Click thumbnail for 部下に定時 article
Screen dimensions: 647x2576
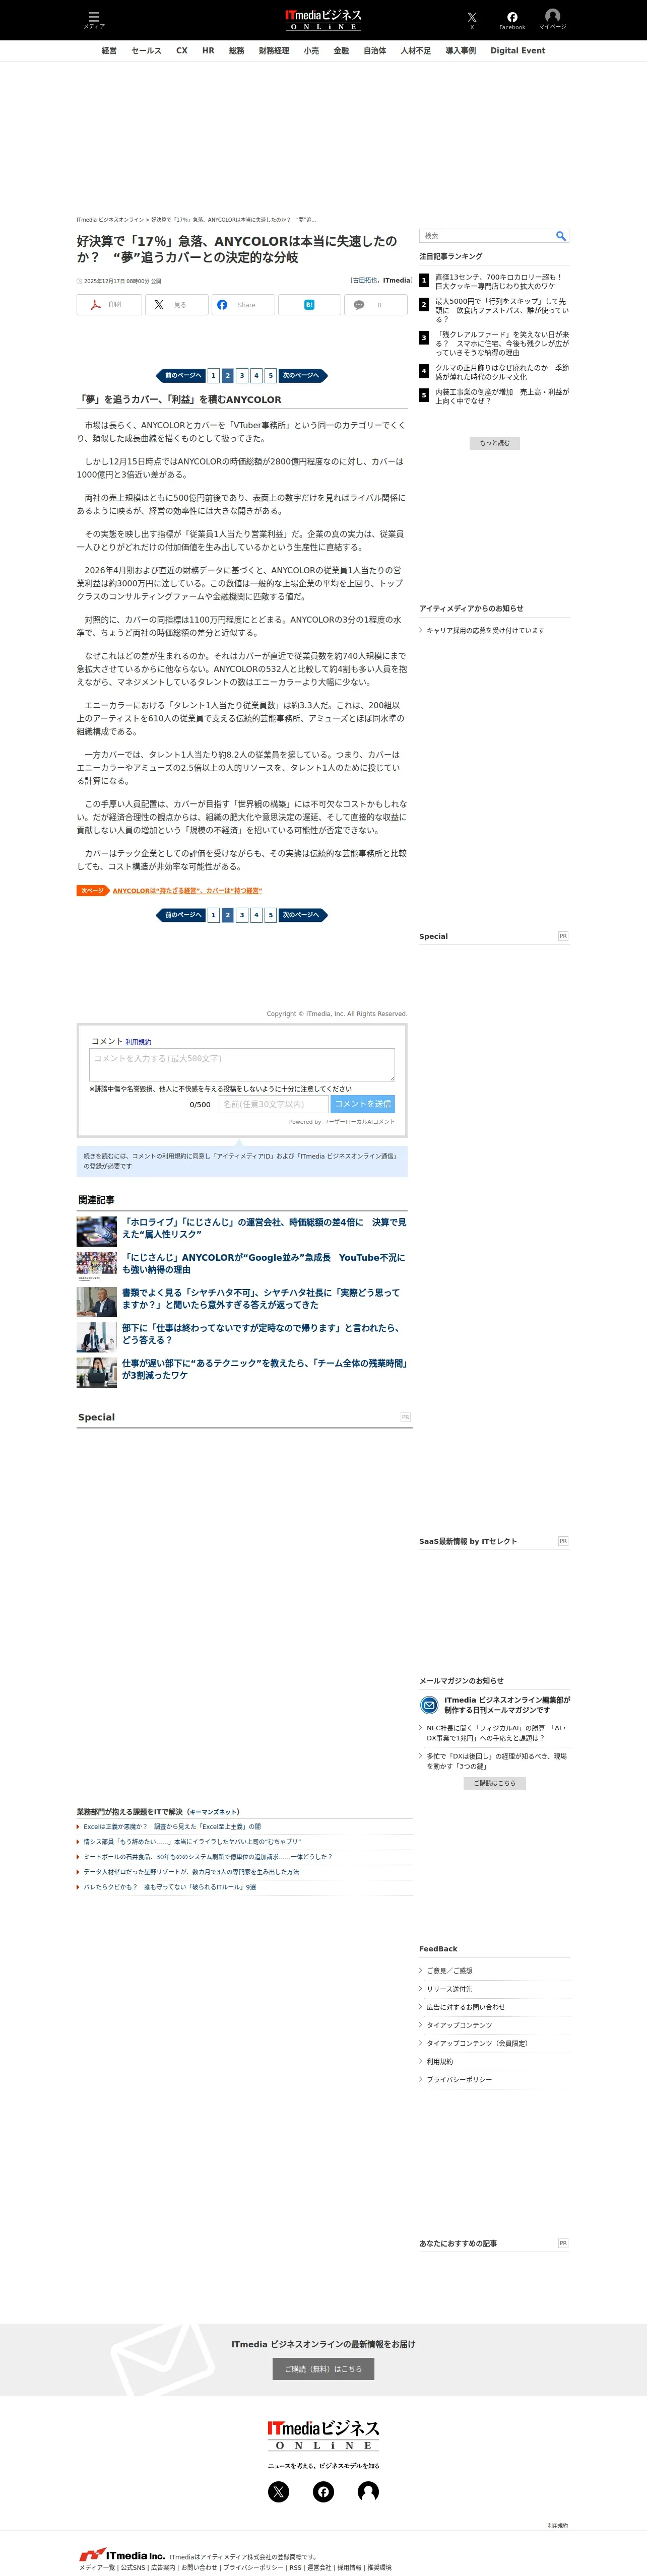click(x=97, y=1337)
